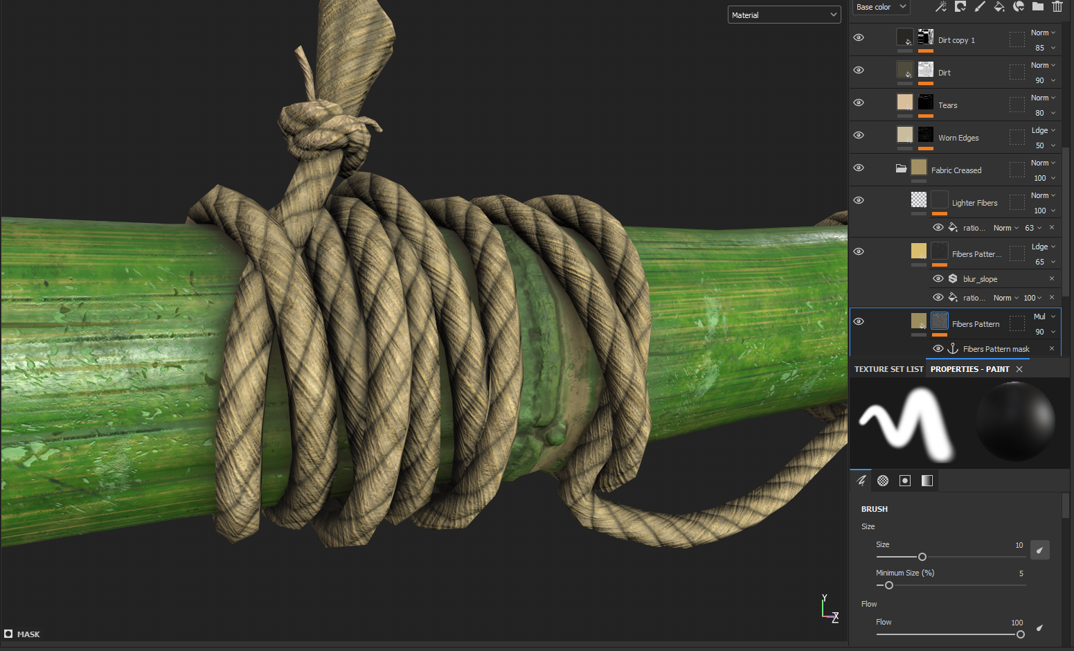Toggle visibility of Worn Edges layer
The height and width of the screenshot is (651, 1074).
(x=859, y=135)
